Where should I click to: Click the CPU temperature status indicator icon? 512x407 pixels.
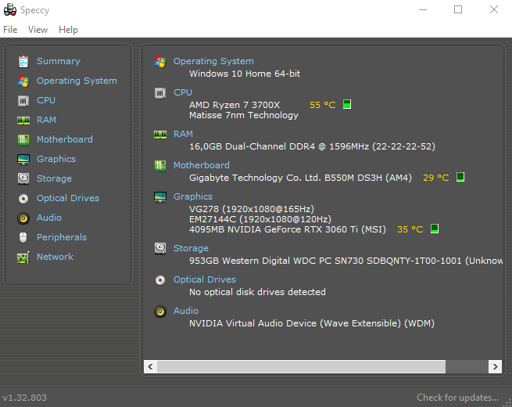(347, 104)
